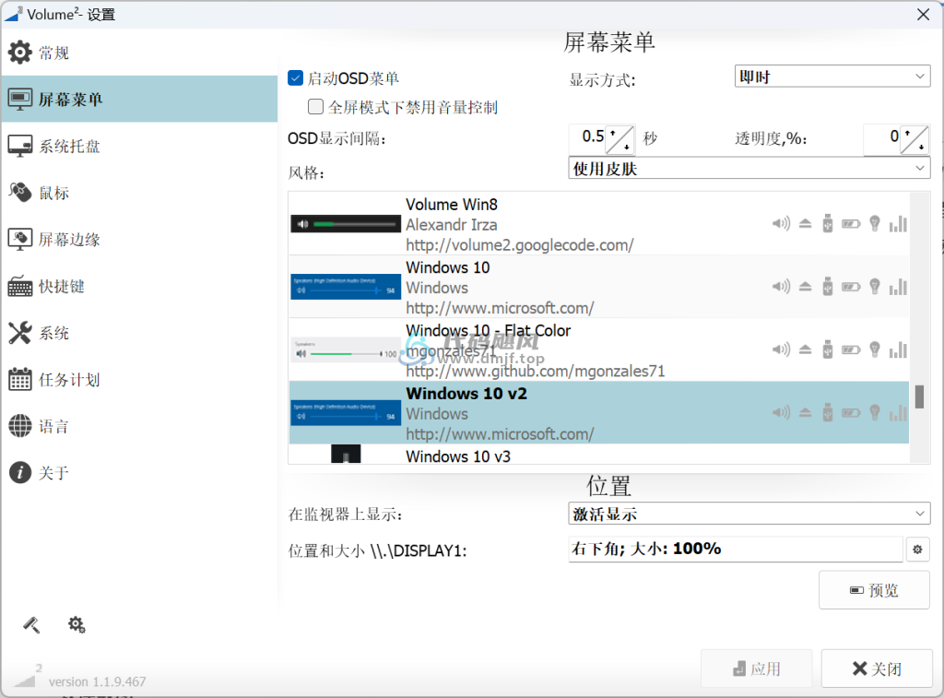Open the 语言 section in sidebar

[139, 426]
